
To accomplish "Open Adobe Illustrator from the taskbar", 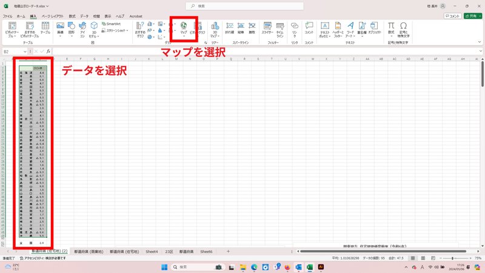I will point(321,267).
